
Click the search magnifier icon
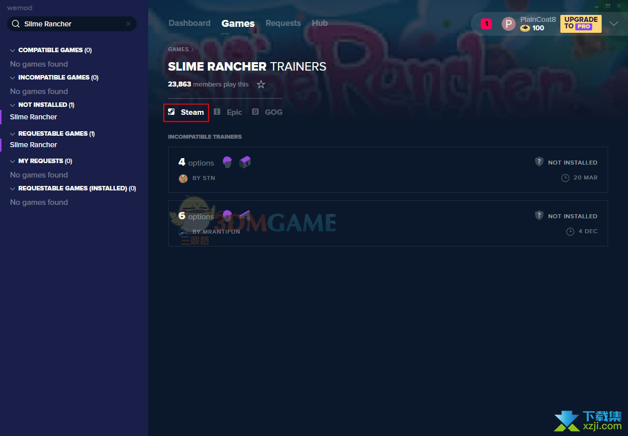coord(15,24)
